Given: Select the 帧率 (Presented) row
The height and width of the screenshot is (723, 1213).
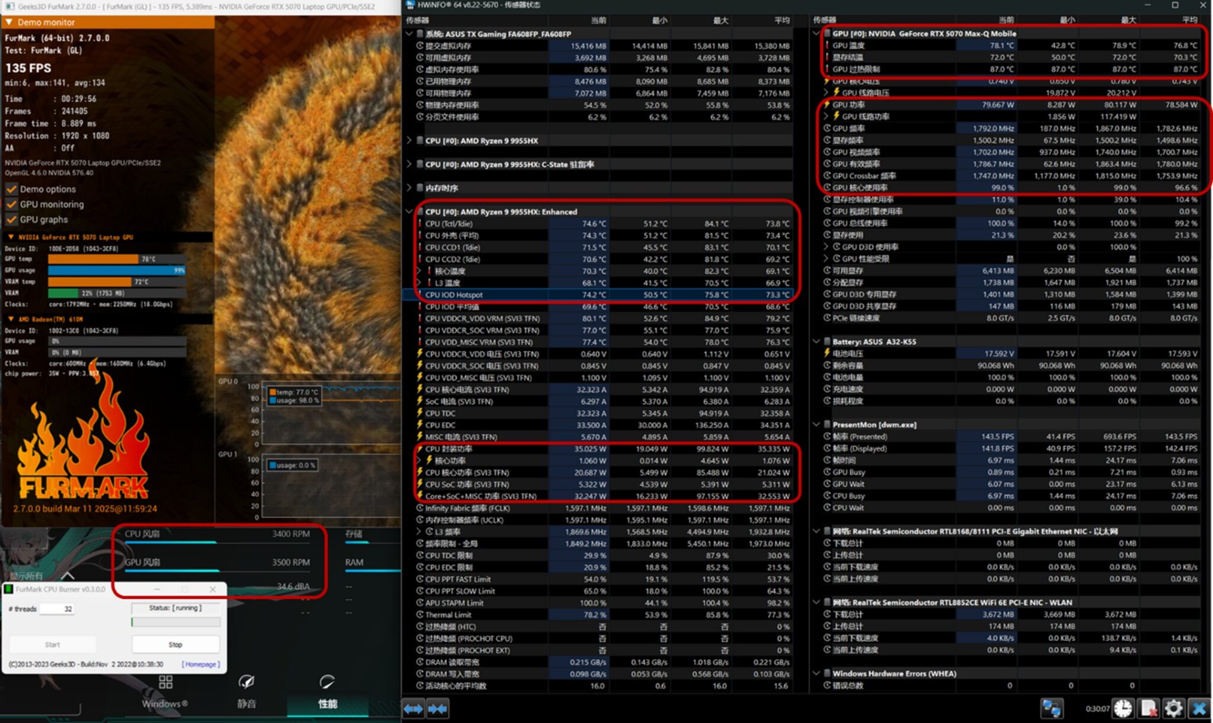Looking at the screenshot, I should 1012,436.
